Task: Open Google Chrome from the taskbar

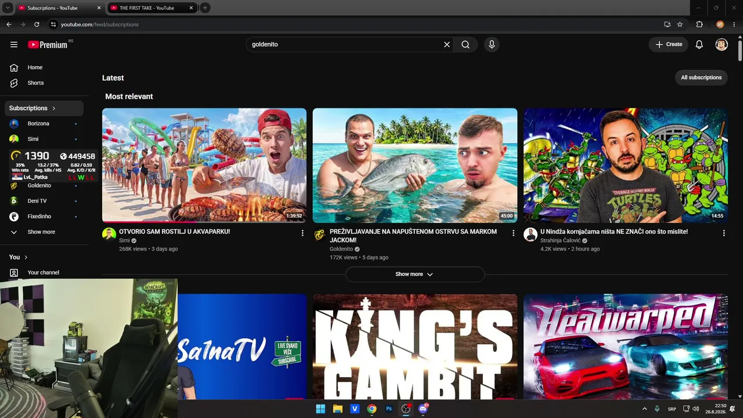Action: click(x=372, y=409)
